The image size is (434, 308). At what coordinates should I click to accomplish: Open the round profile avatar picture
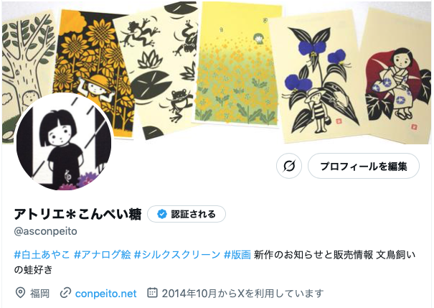64,141
